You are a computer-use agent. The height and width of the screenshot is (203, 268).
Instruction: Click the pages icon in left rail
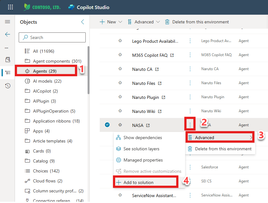[x=8, y=60]
